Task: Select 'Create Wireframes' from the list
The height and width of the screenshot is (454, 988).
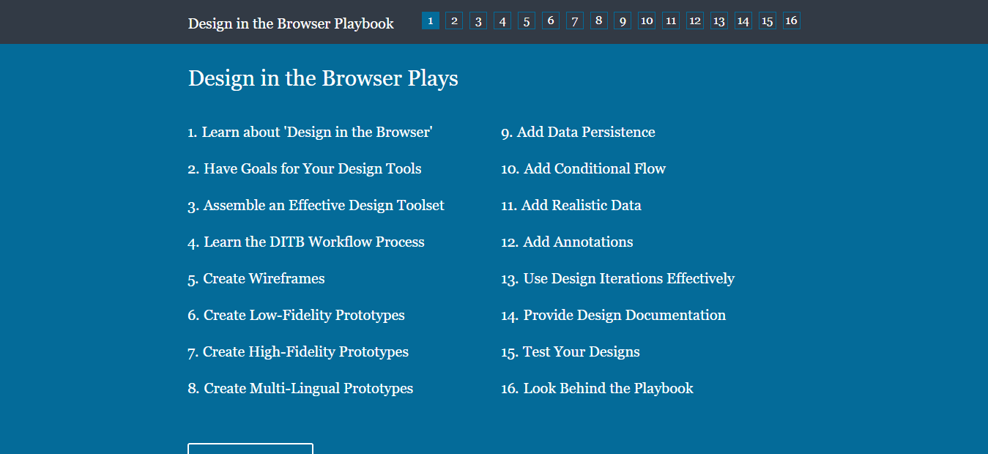Action: [264, 278]
